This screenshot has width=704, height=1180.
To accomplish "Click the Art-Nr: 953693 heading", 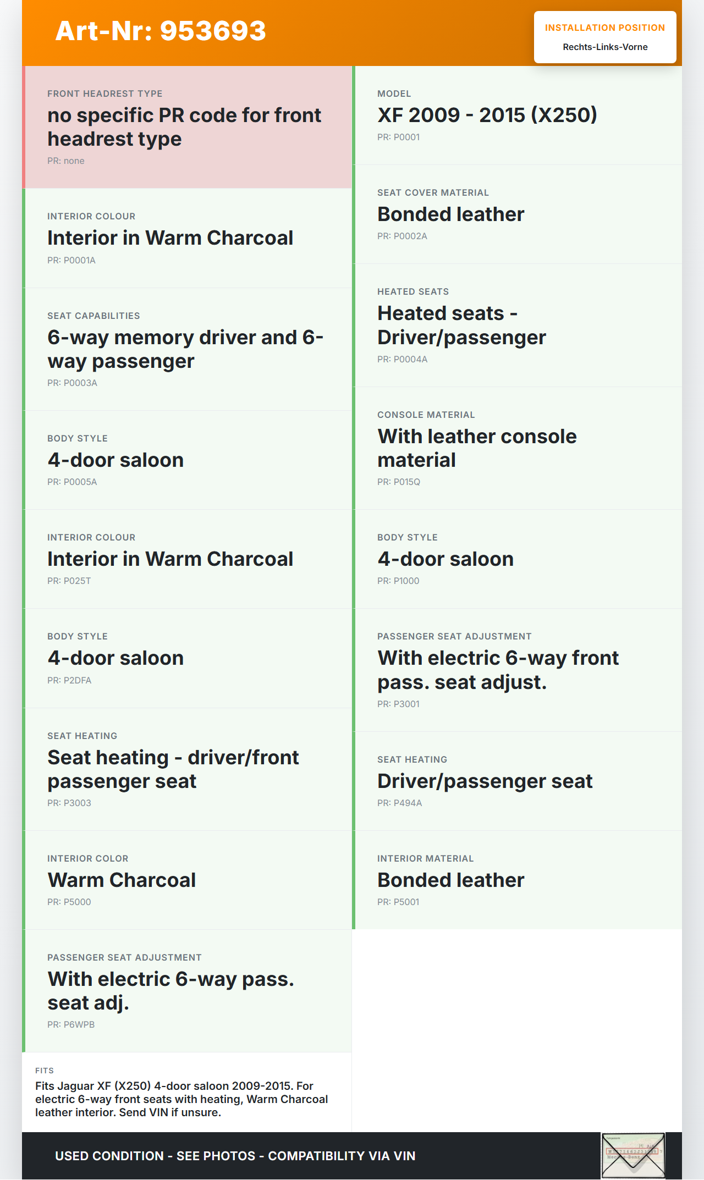I will [161, 31].
